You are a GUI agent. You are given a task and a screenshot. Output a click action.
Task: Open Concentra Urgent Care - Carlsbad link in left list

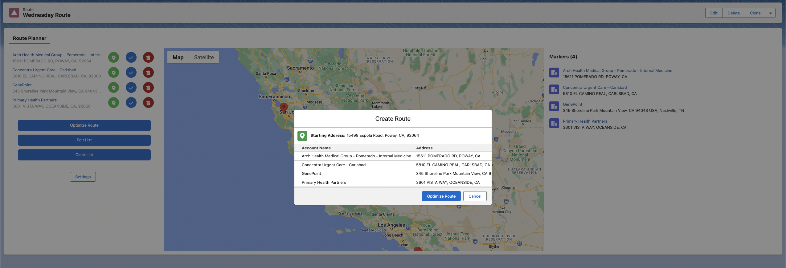click(x=44, y=70)
